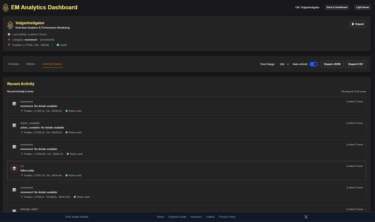The width and height of the screenshot is (375, 222).
Task: Click the globe icon beside header world label
Action: pos(58,45)
